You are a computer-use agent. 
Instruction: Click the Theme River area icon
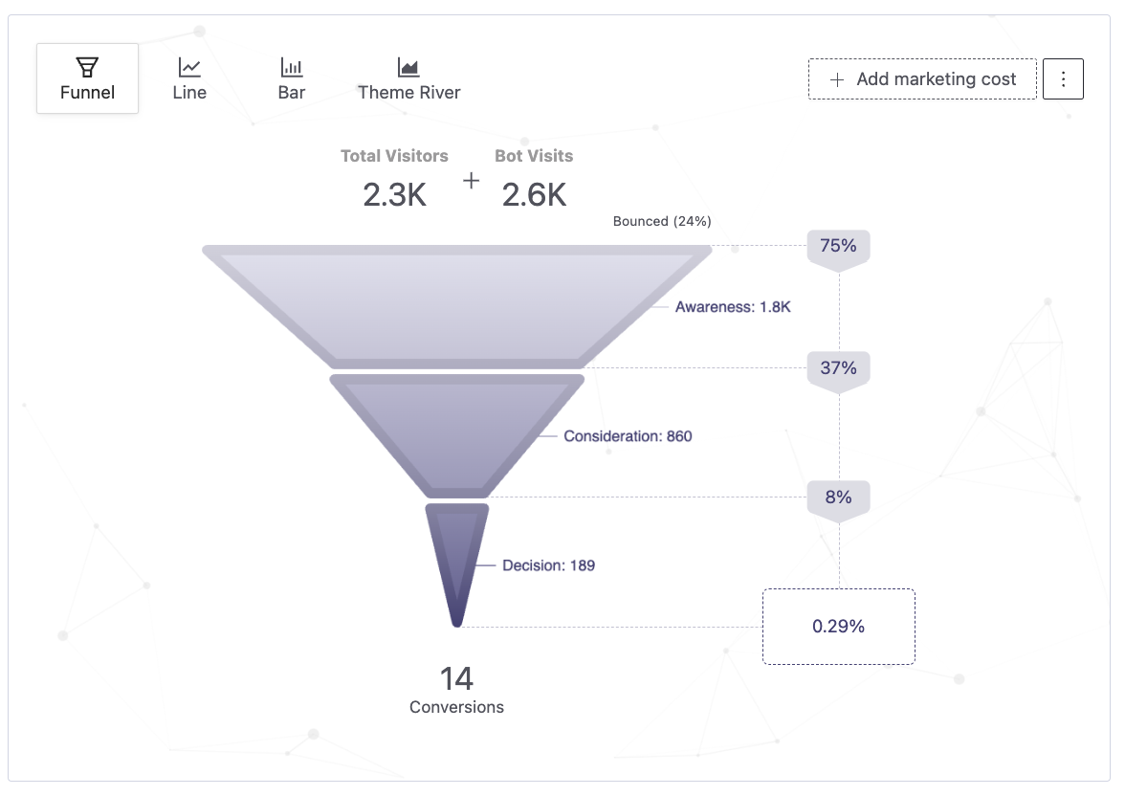408,67
